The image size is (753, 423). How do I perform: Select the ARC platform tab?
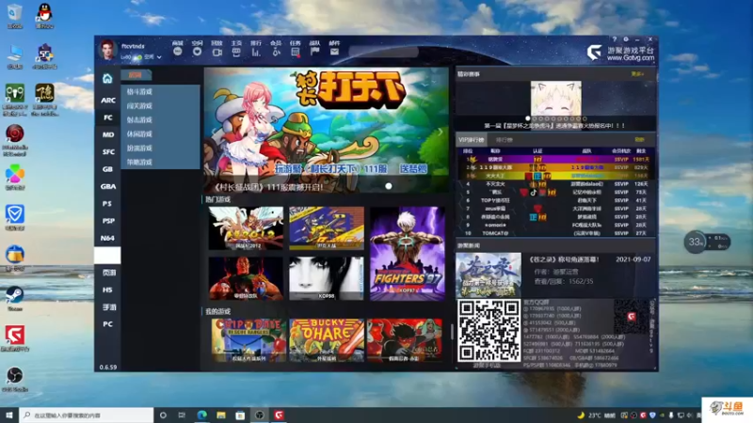click(107, 101)
